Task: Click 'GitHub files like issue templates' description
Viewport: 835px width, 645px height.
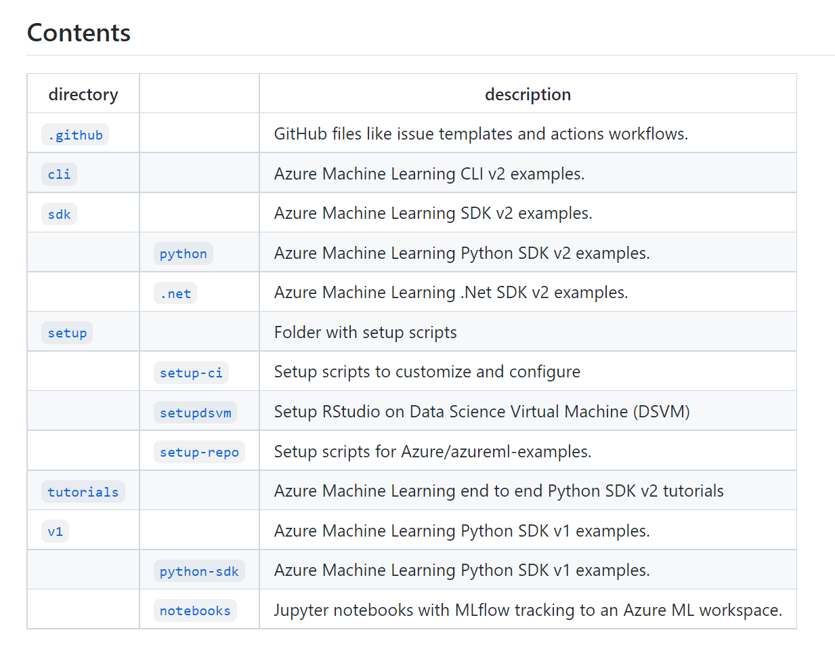Action: 481,134
